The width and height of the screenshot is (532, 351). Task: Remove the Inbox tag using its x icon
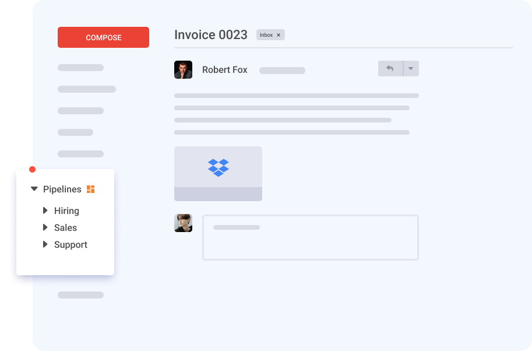(279, 34)
